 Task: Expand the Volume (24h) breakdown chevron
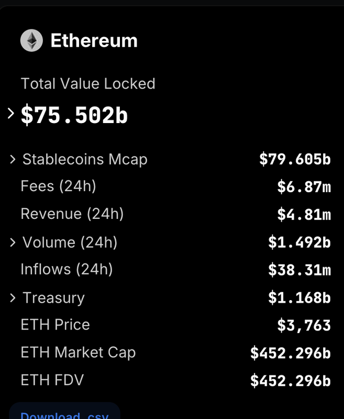pos(12,242)
